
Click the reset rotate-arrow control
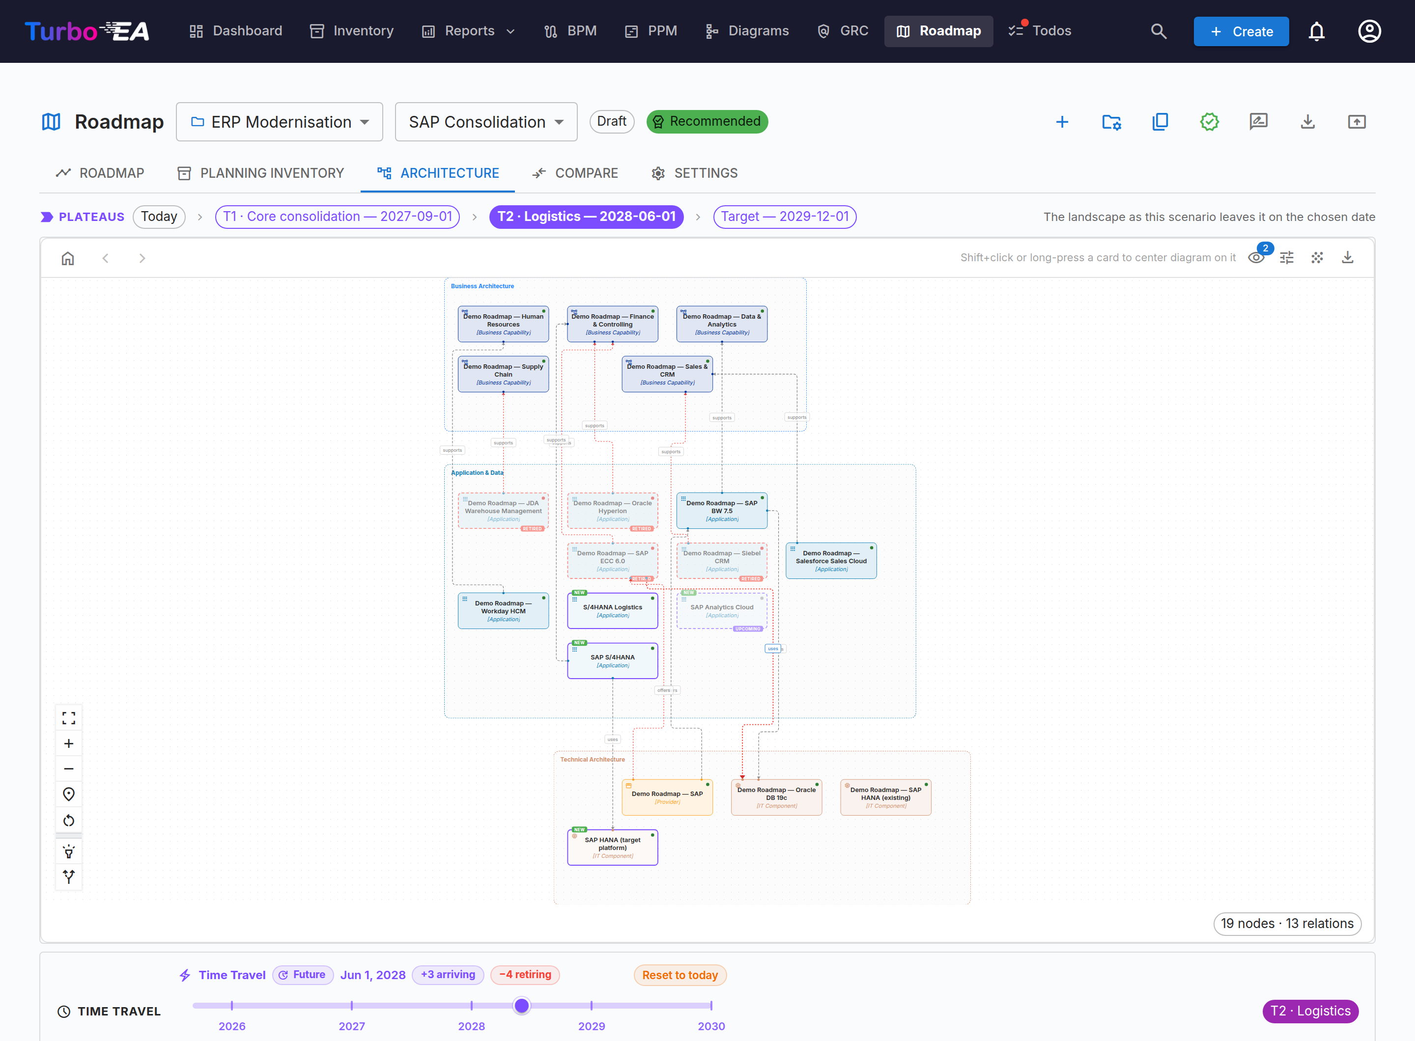point(69,821)
